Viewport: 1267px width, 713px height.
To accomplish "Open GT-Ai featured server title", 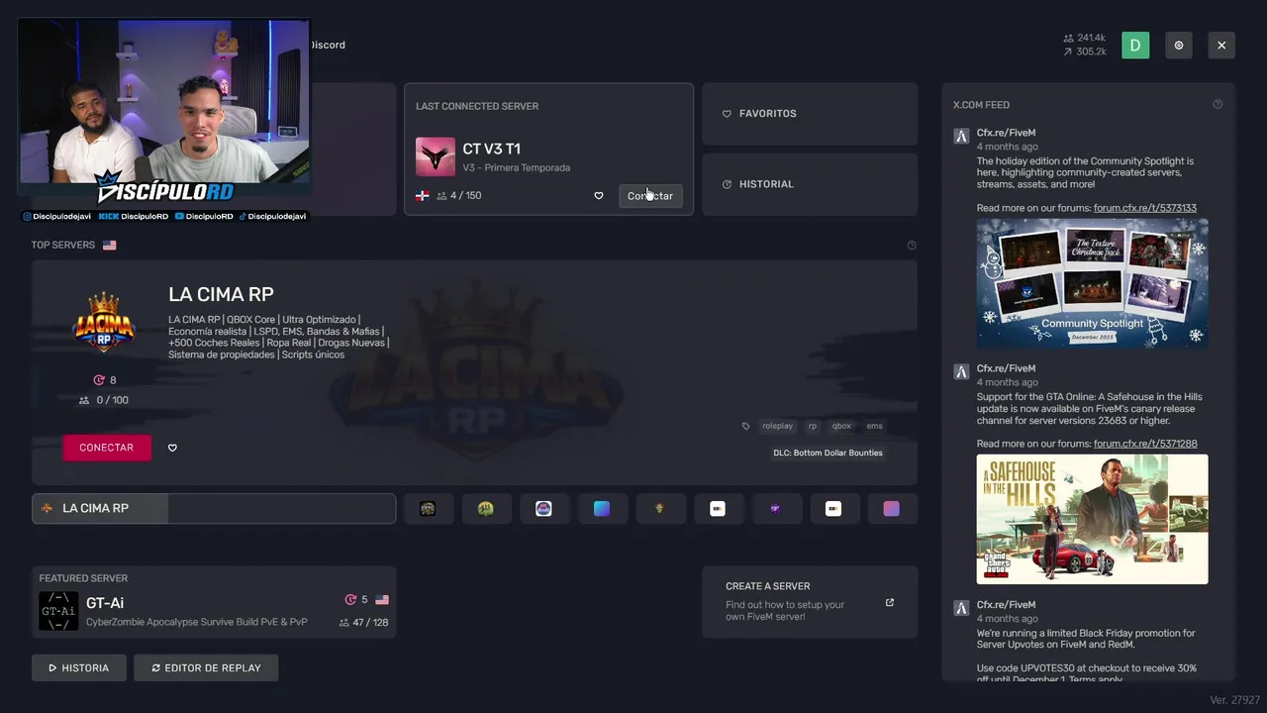I will [105, 603].
